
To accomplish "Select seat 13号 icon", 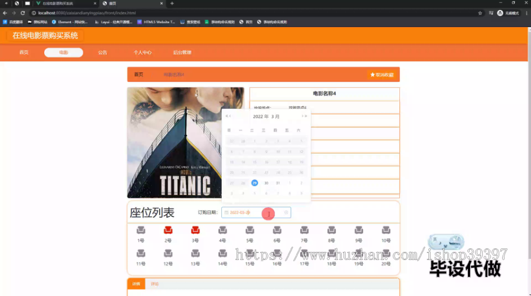I will [195, 253].
